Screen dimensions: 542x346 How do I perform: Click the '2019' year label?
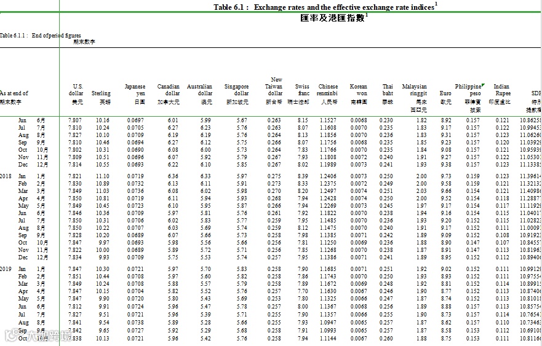6,269
